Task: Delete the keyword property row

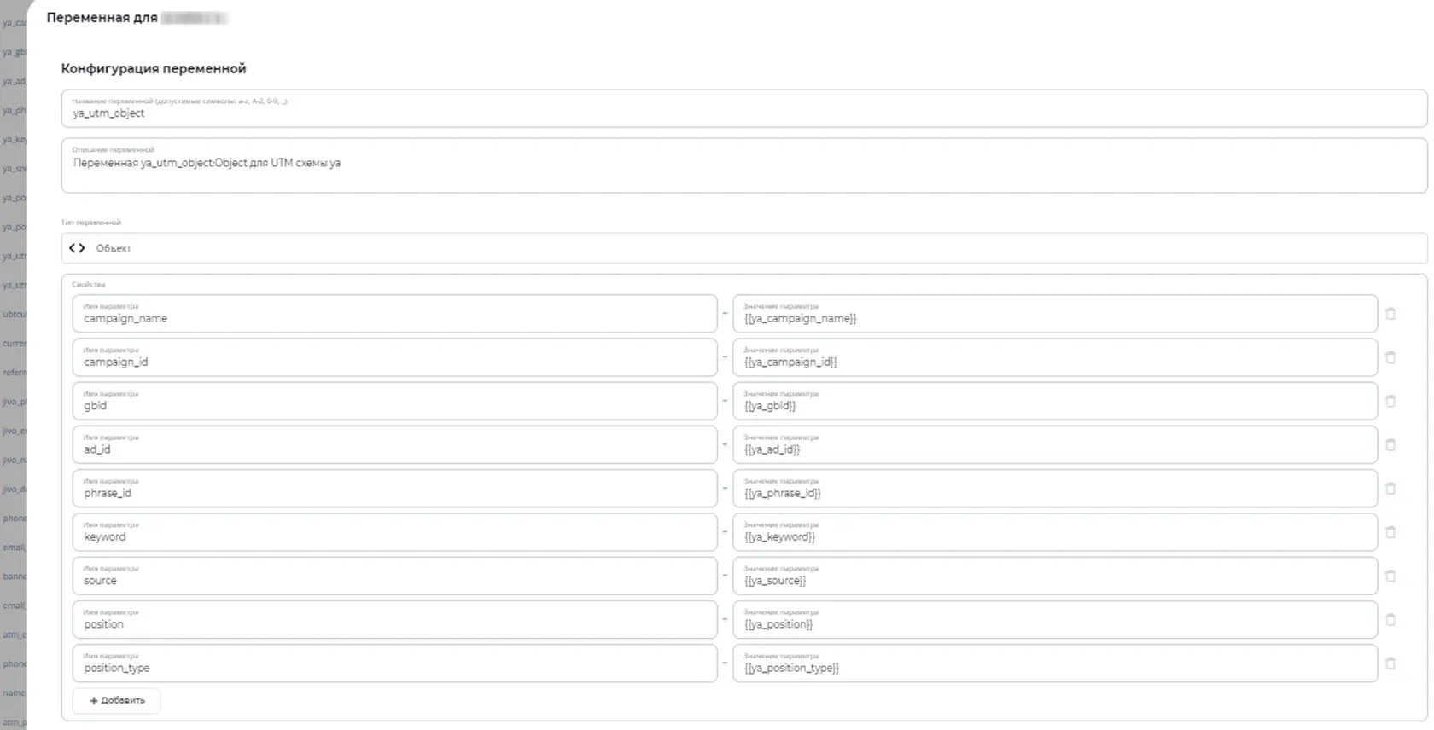Action: pos(1390,532)
